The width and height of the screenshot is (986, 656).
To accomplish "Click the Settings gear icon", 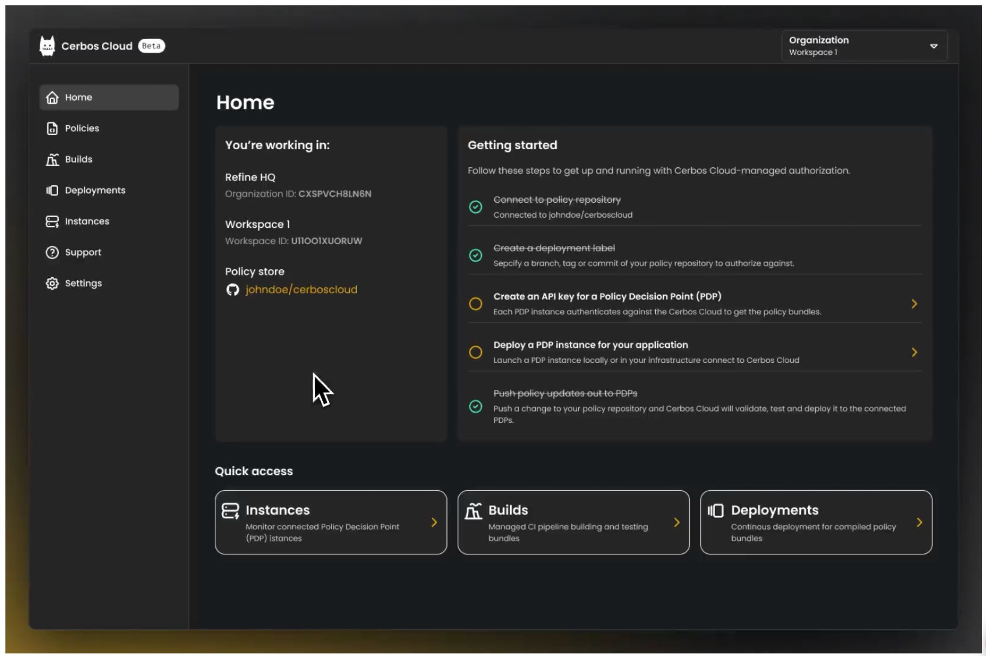I will coord(52,283).
